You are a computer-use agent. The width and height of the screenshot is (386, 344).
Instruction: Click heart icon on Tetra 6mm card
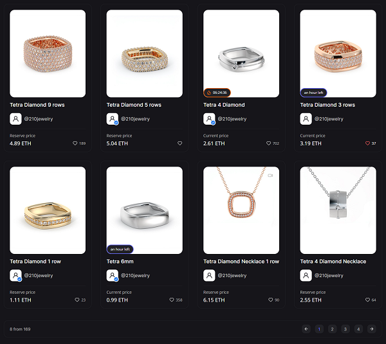pos(172,300)
